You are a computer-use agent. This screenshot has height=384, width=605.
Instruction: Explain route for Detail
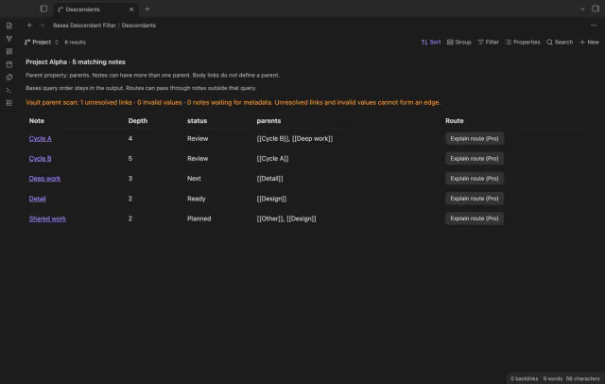pos(475,199)
